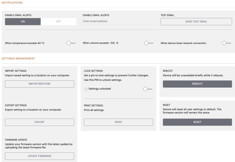Screen dimensions: 235x162
Task: Select the Settings Management section heading
Action: point(18,58)
